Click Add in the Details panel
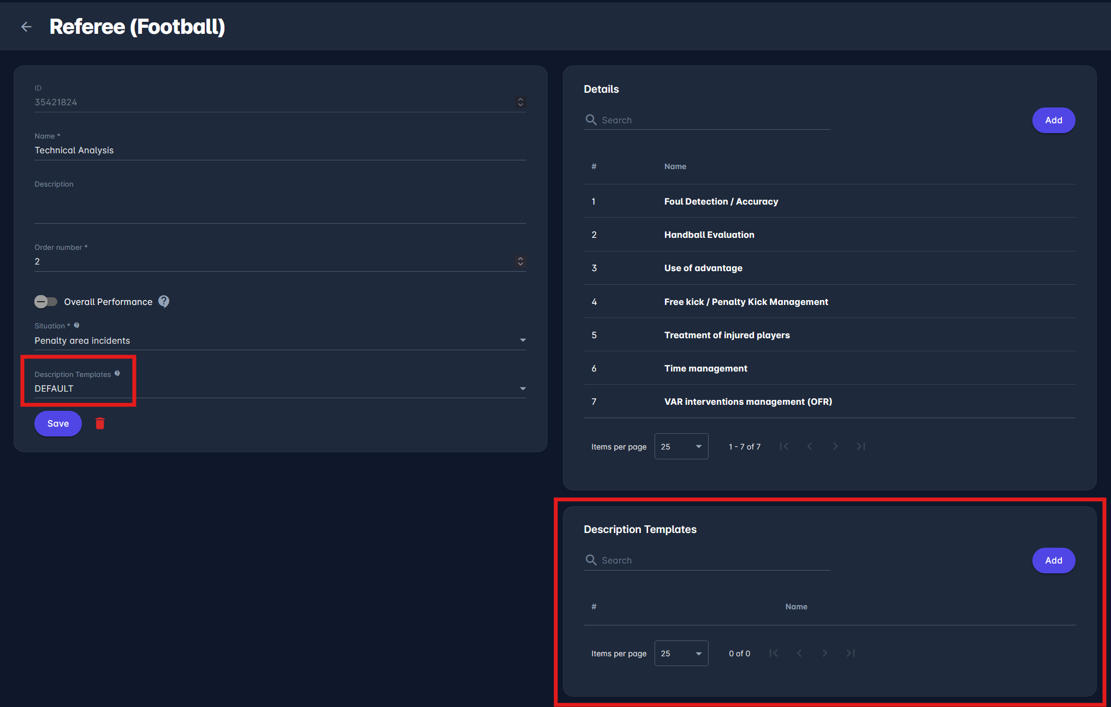Screen dimensions: 1111x707 point(1053,120)
